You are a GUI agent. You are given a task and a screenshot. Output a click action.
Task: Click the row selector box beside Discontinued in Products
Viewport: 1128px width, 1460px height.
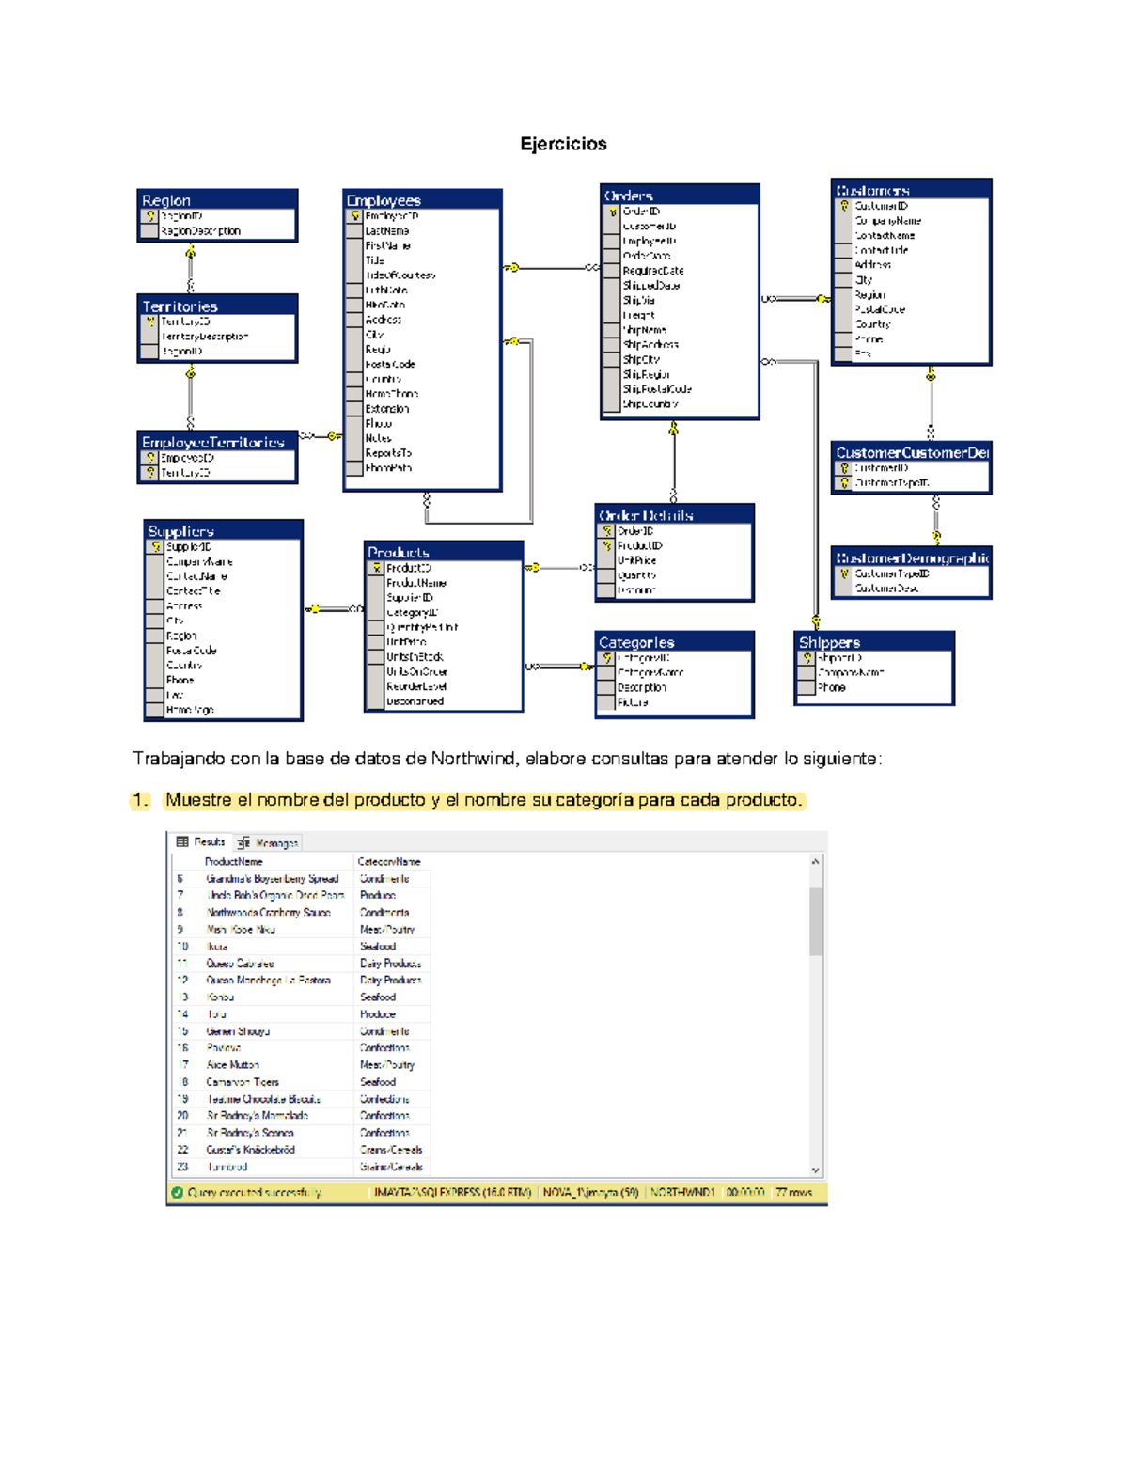(x=376, y=701)
